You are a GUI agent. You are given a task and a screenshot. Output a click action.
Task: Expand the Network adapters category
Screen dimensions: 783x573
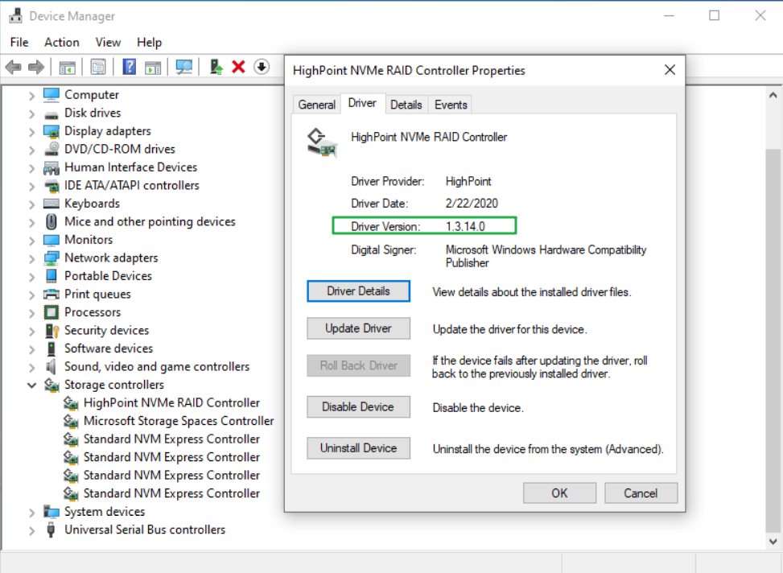[31, 258]
